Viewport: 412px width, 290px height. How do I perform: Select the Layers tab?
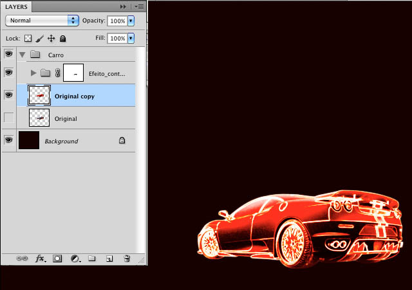[x=18, y=5]
